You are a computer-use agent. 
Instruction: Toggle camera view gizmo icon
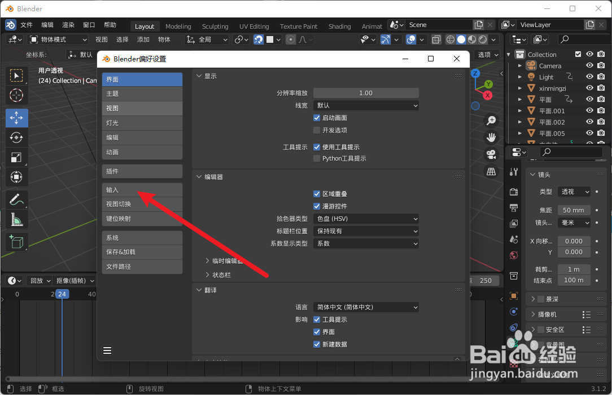(x=491, y=154)
